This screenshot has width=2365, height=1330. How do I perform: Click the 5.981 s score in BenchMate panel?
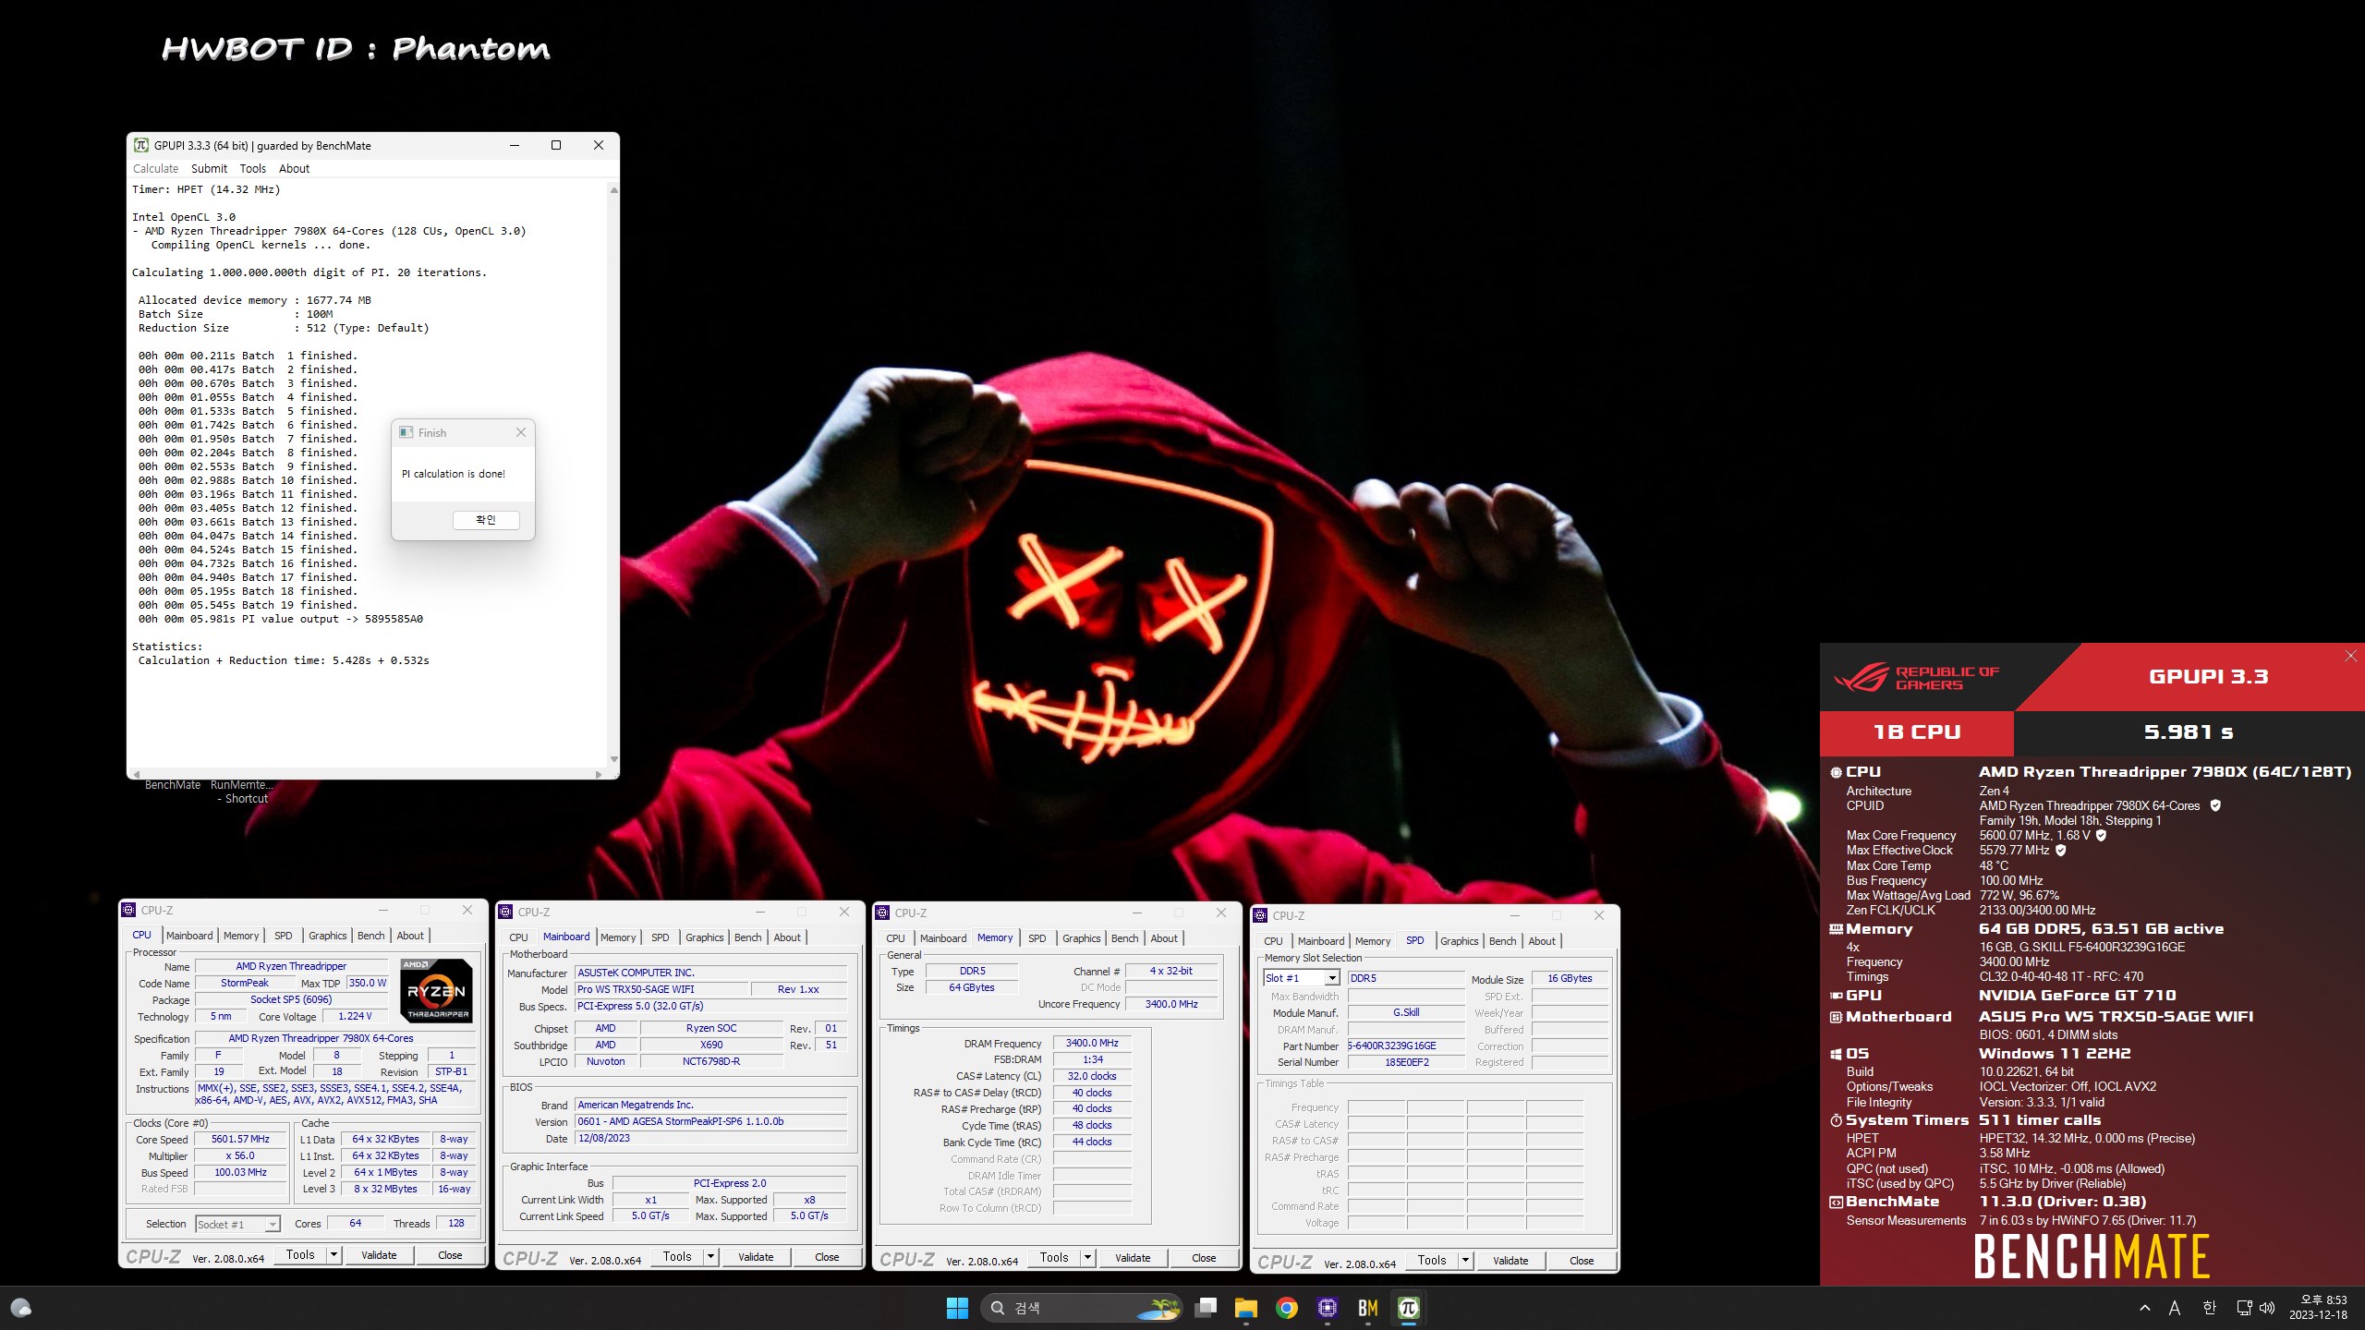pyautogui.click(x=2188, y=732)
